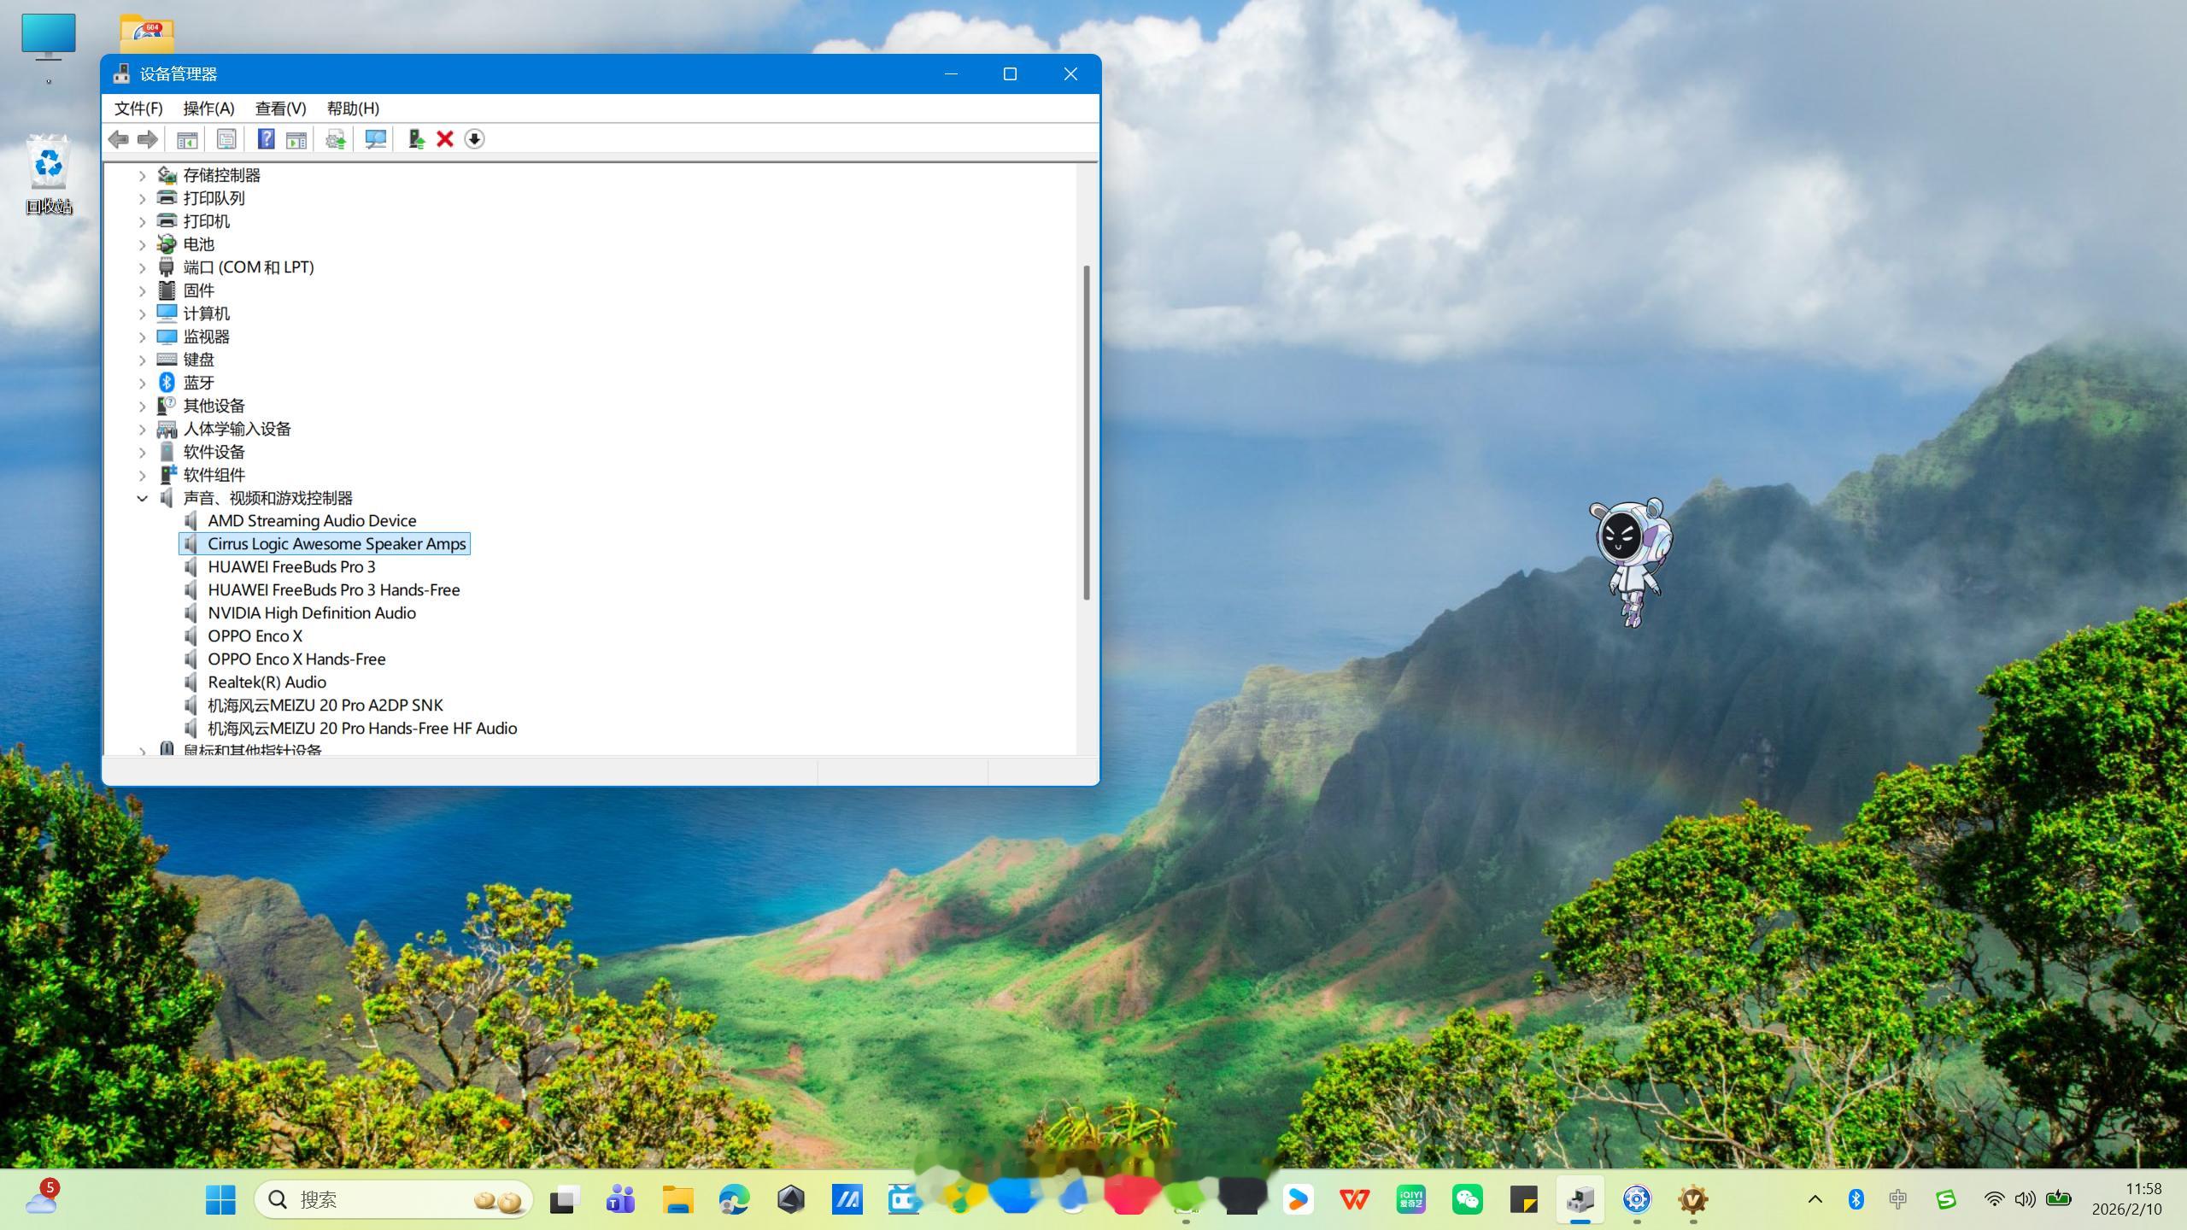Select Realtek(R) Audio device
Image resolution: width=2187 pixels, height=1230 pixels.
pos(267,682)
